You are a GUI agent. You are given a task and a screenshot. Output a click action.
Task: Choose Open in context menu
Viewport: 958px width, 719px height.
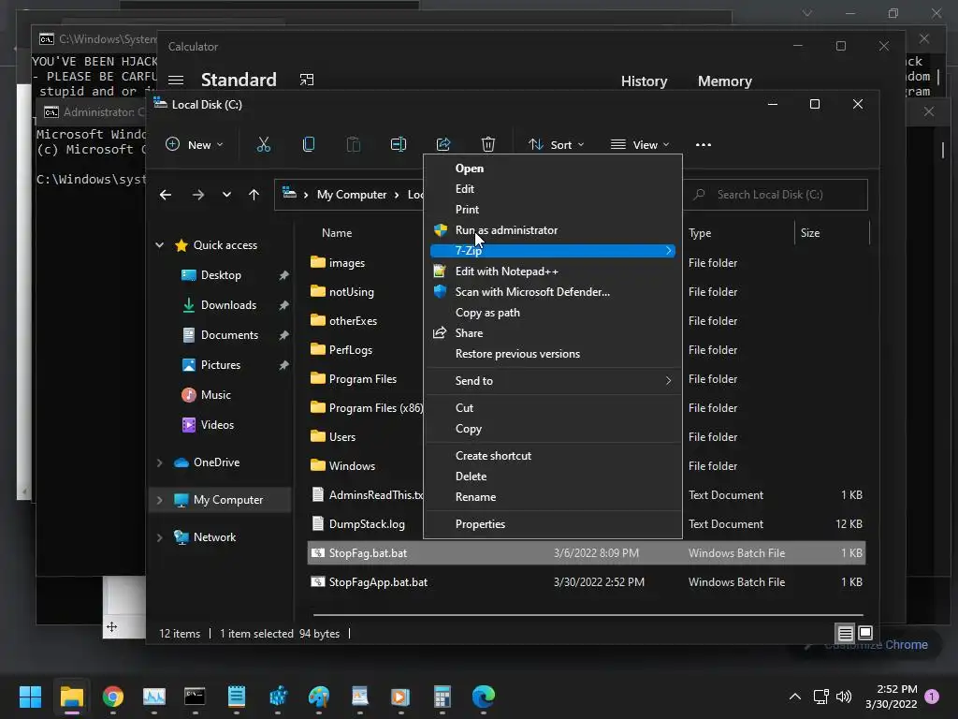[x=553, y=169]
